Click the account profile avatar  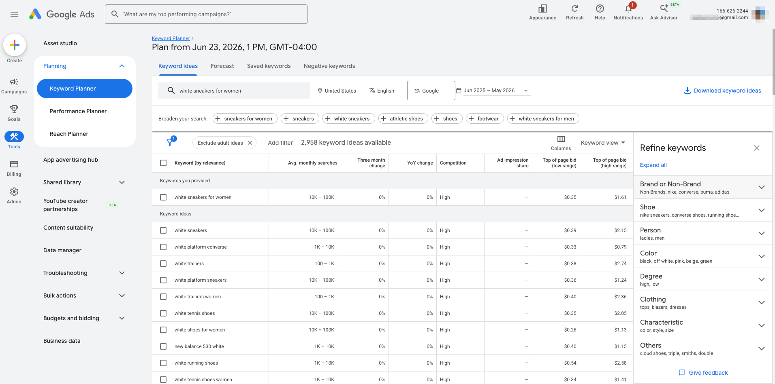[x=760, y=14]
